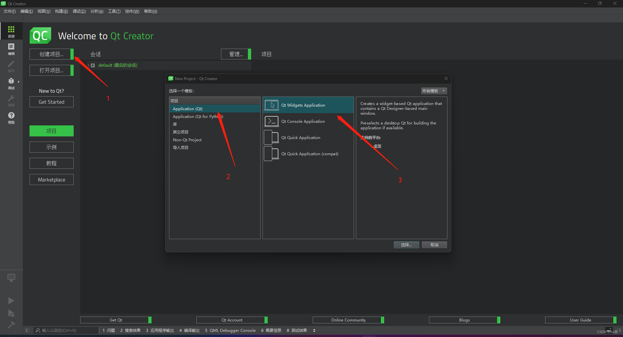Switch to Design mode in the sidebar
This screenshot has width=623, height=337.
click(x=11, y=66)
